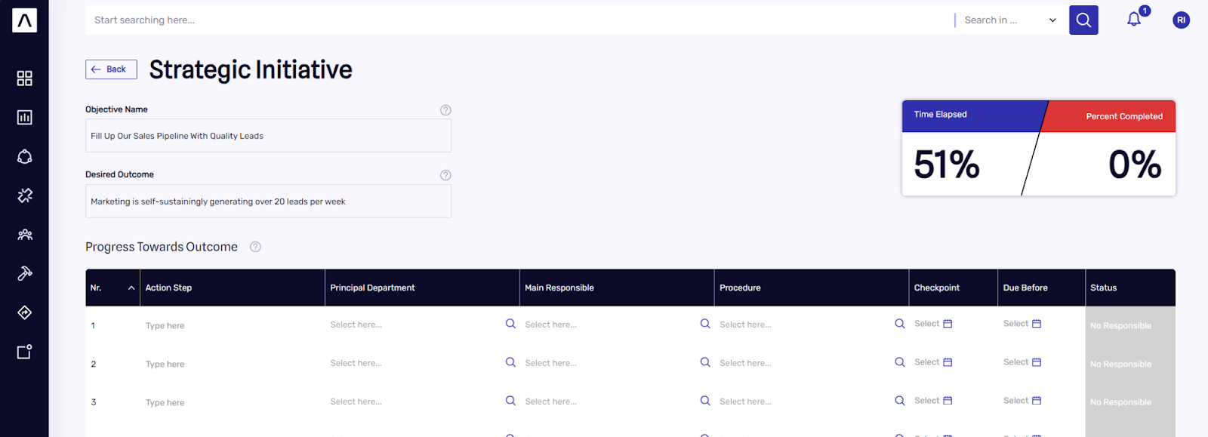The width and height of the screenshot is (1208, 437).
Task: Open the dashboard grid icon in sidebar
Action: (x=24, y=78)
